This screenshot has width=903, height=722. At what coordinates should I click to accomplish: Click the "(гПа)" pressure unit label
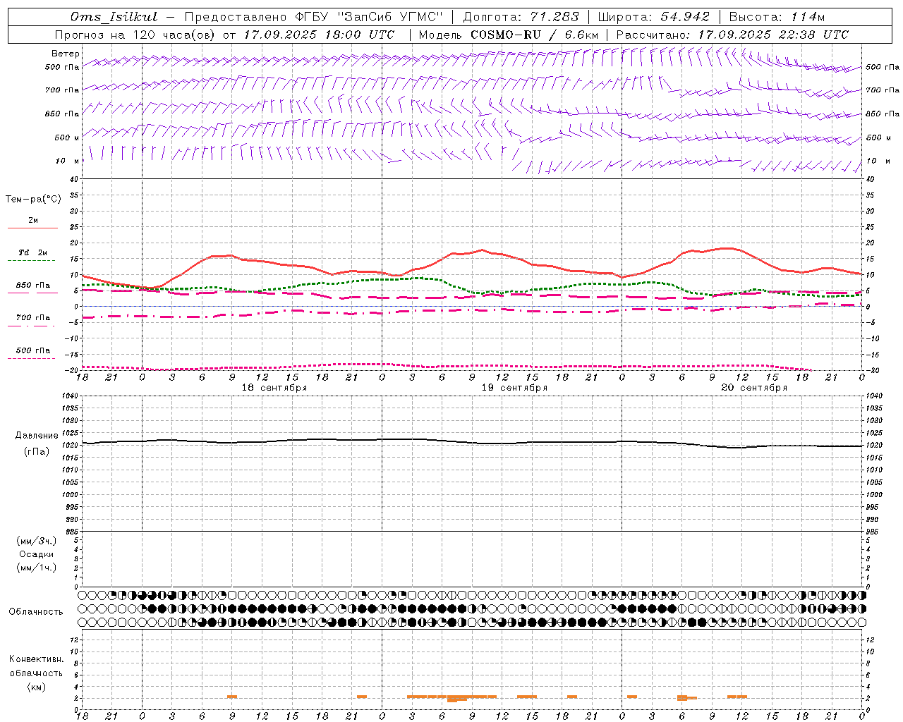(x=37, y=452)
